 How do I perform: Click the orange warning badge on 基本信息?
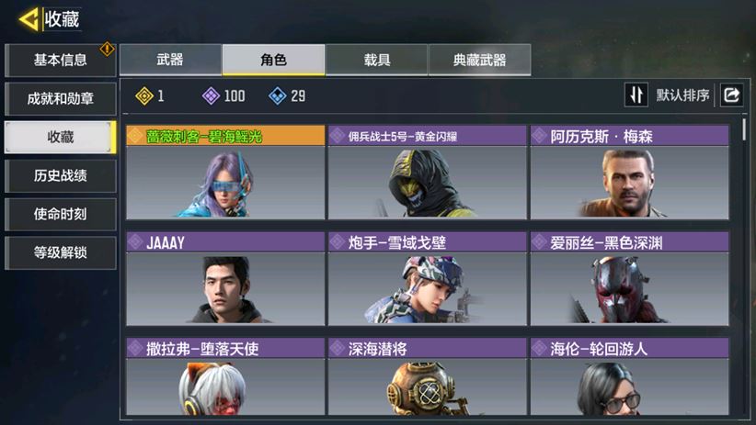(107, 49)
